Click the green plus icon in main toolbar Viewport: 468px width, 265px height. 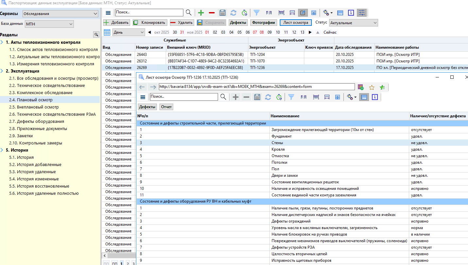(x=201, y=13)
